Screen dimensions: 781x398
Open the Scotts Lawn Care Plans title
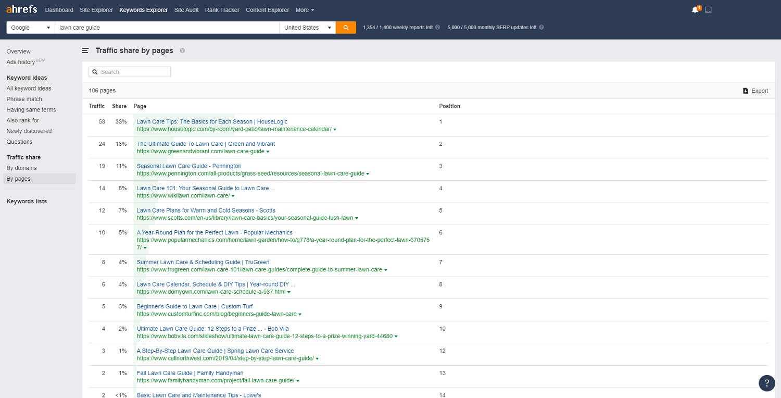206,210
